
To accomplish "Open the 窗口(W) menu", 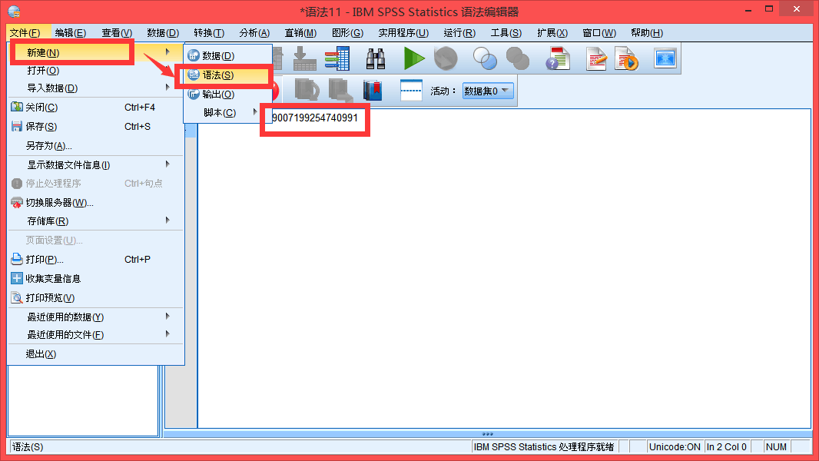I will 599,33.
